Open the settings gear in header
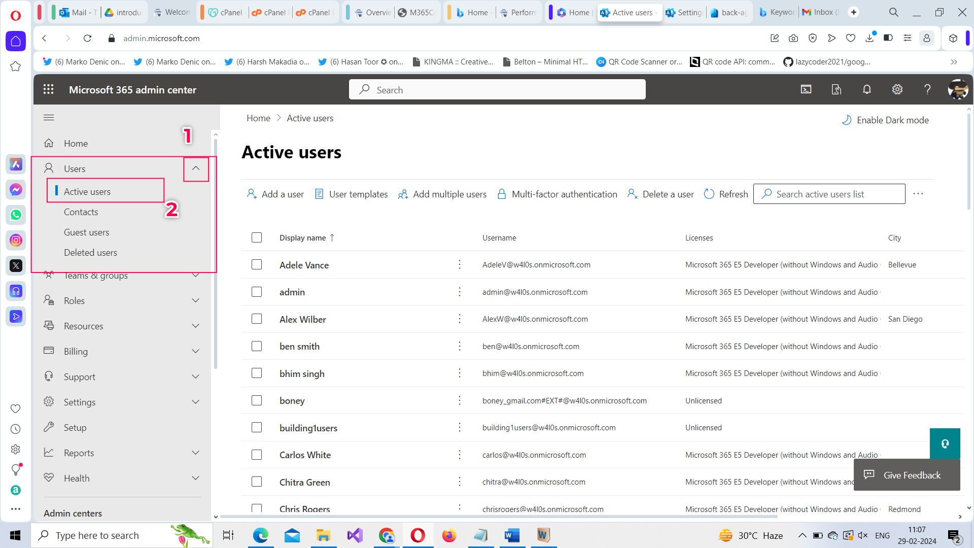Image resolution: width=974 pixels, height=548 pixels. [x=897, y=90]
